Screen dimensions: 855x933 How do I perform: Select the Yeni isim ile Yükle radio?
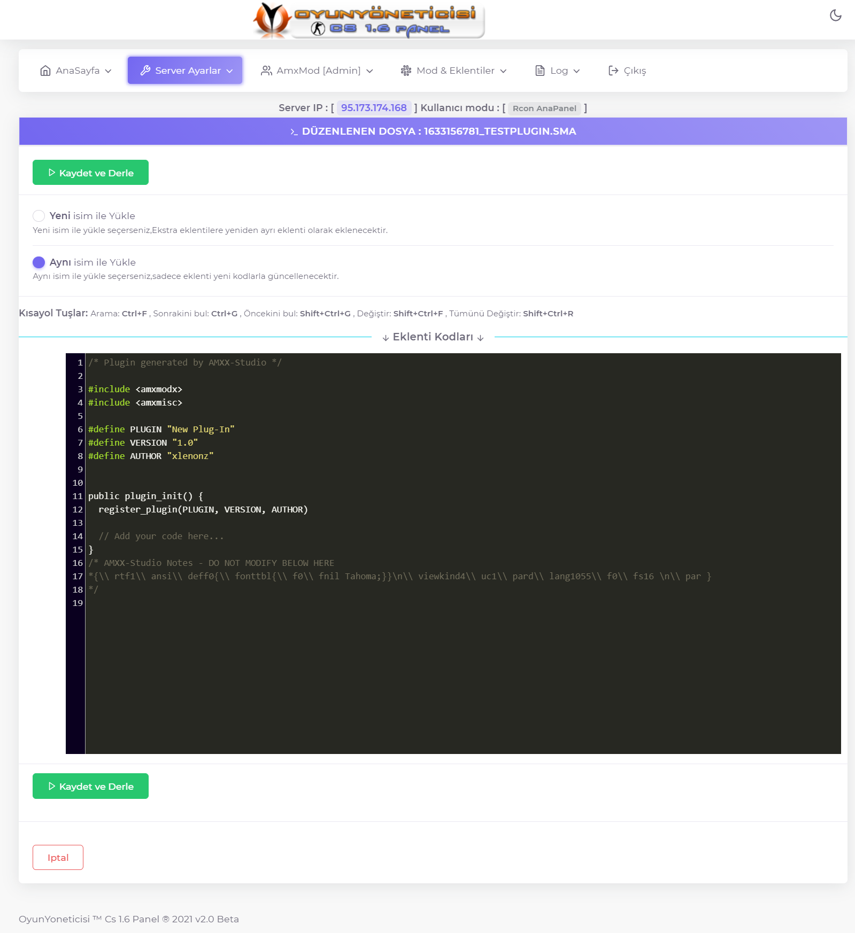tap(38, 216)
